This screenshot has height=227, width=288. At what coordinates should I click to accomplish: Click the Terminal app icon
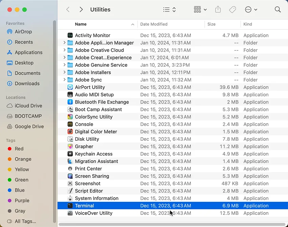click(x=70, y=206)
